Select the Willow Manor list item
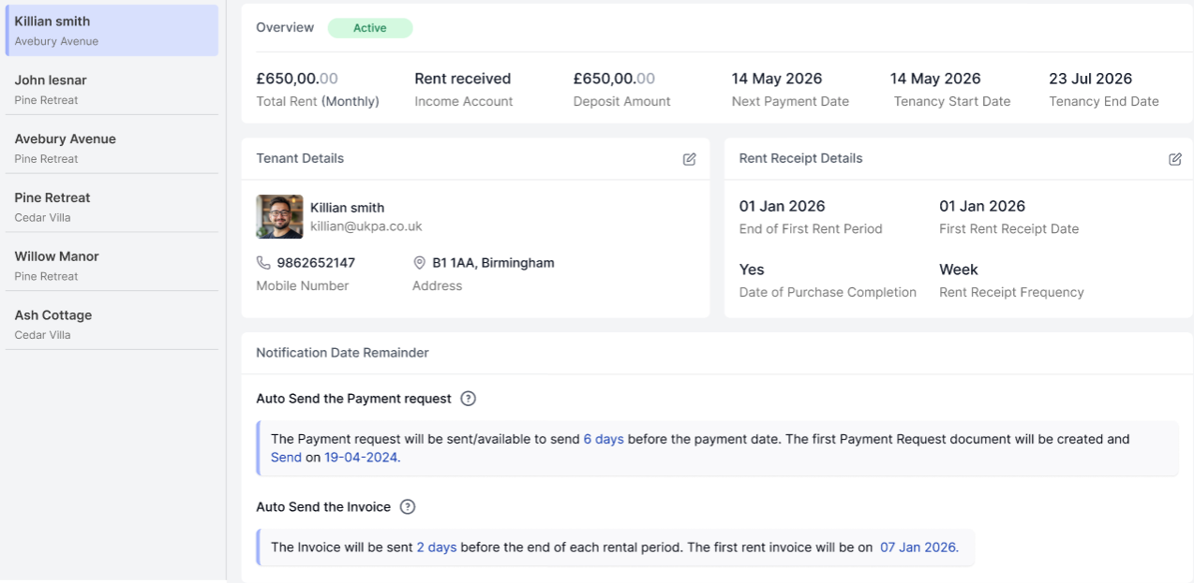 point(112,266)
